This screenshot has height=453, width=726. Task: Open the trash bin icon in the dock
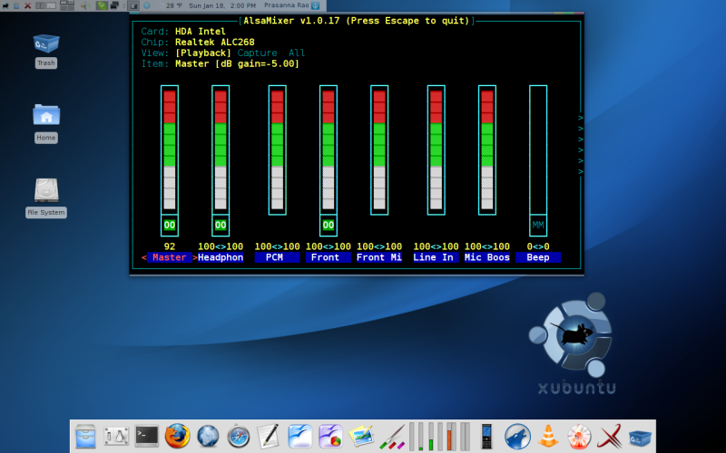point(640,438)
